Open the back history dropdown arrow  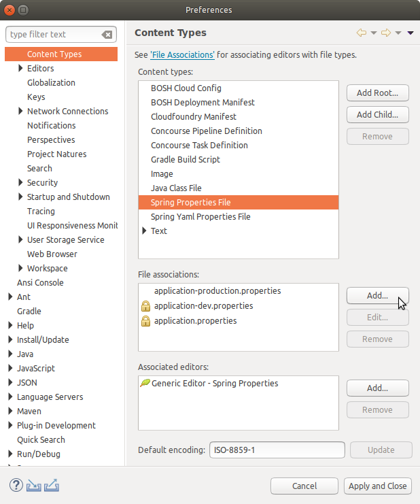373,33
